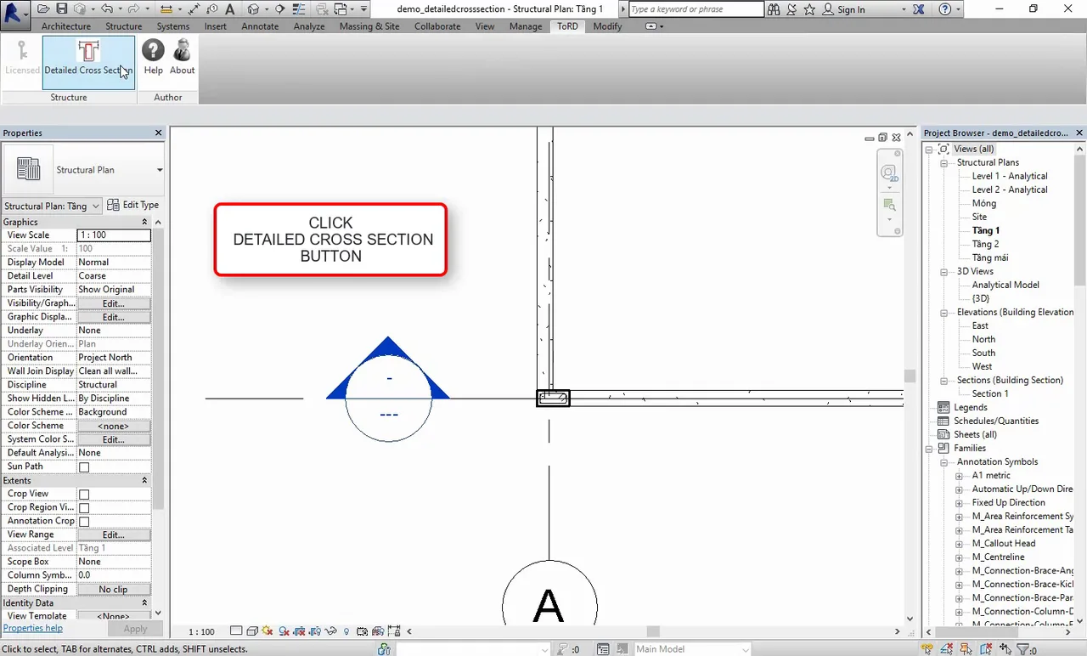
Task: Check the Crop Region Visible box
Action: 84,508
